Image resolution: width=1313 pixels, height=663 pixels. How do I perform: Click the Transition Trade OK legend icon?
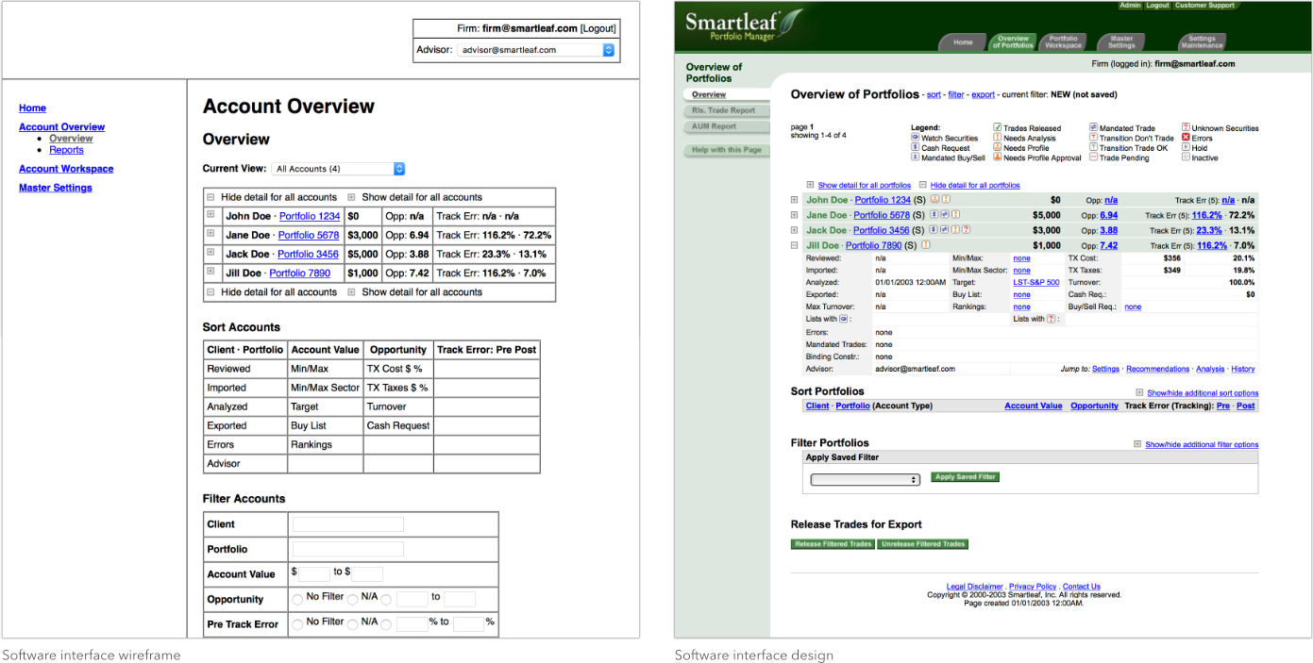coord(1093,147)
